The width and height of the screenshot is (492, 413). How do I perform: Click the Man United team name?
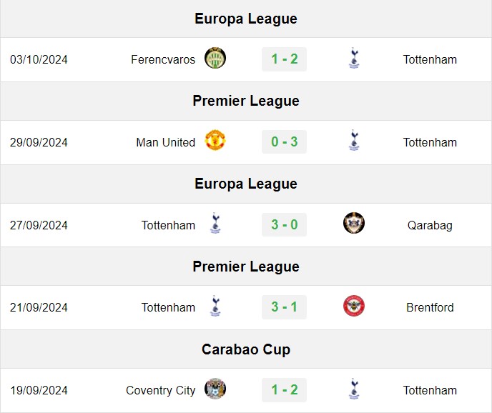click(166, 142)
